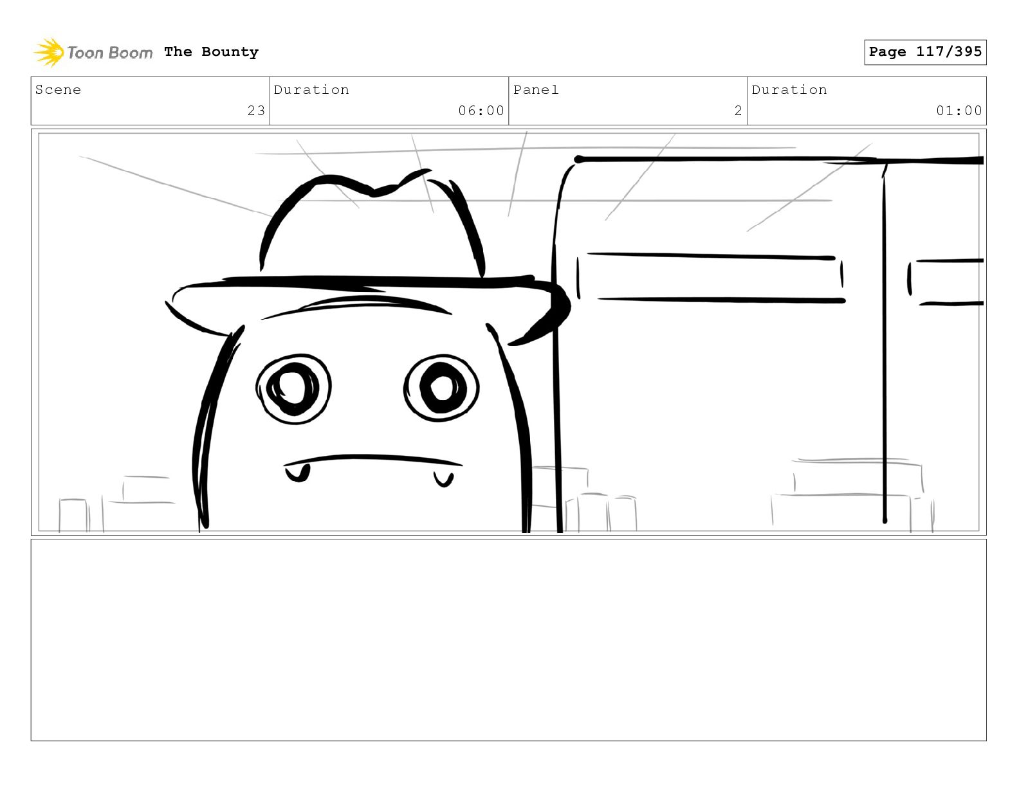Click the panel duration value "01:00"
The image size is (1019, 787).
(x=959, y=111)
